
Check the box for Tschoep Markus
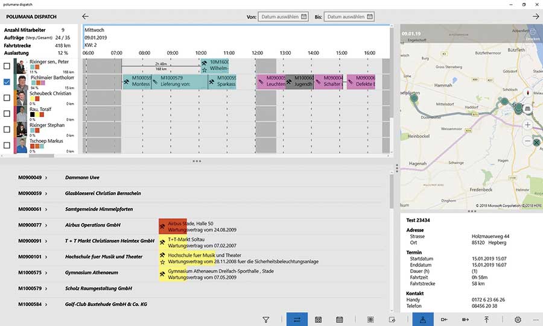[7, 146]
